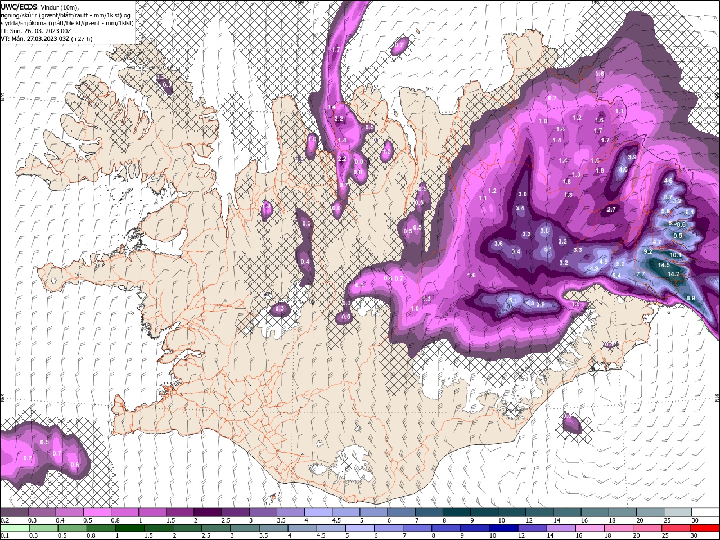
Task: Click the 10.1 precipitation value
Action: pyautogui.click(x=676, y=255)
